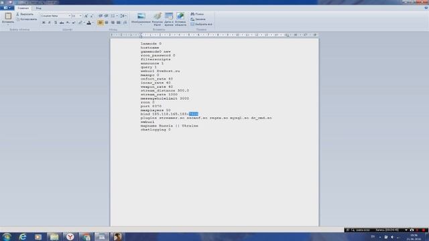
Task: Select center alignment
Action: pos(107,23)
